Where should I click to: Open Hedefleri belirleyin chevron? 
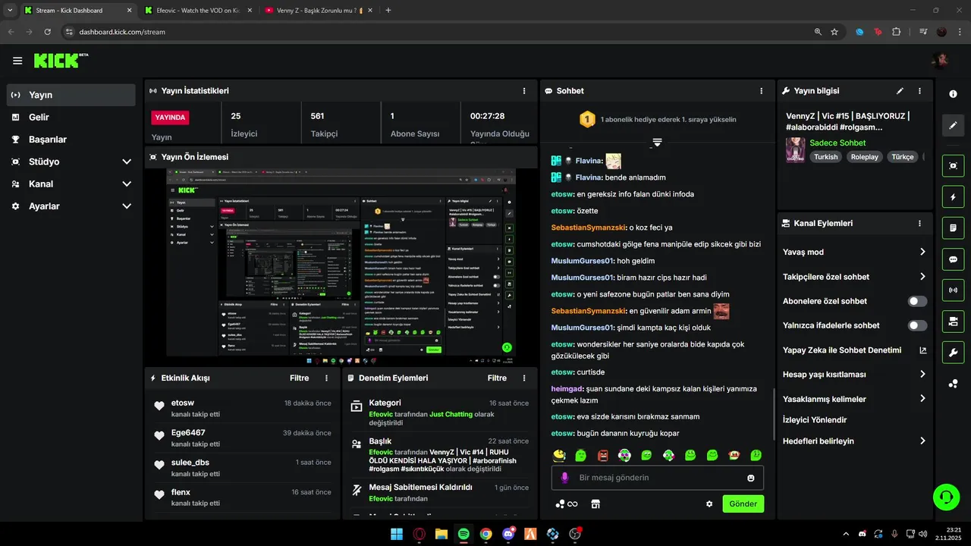tap(922, 441)
